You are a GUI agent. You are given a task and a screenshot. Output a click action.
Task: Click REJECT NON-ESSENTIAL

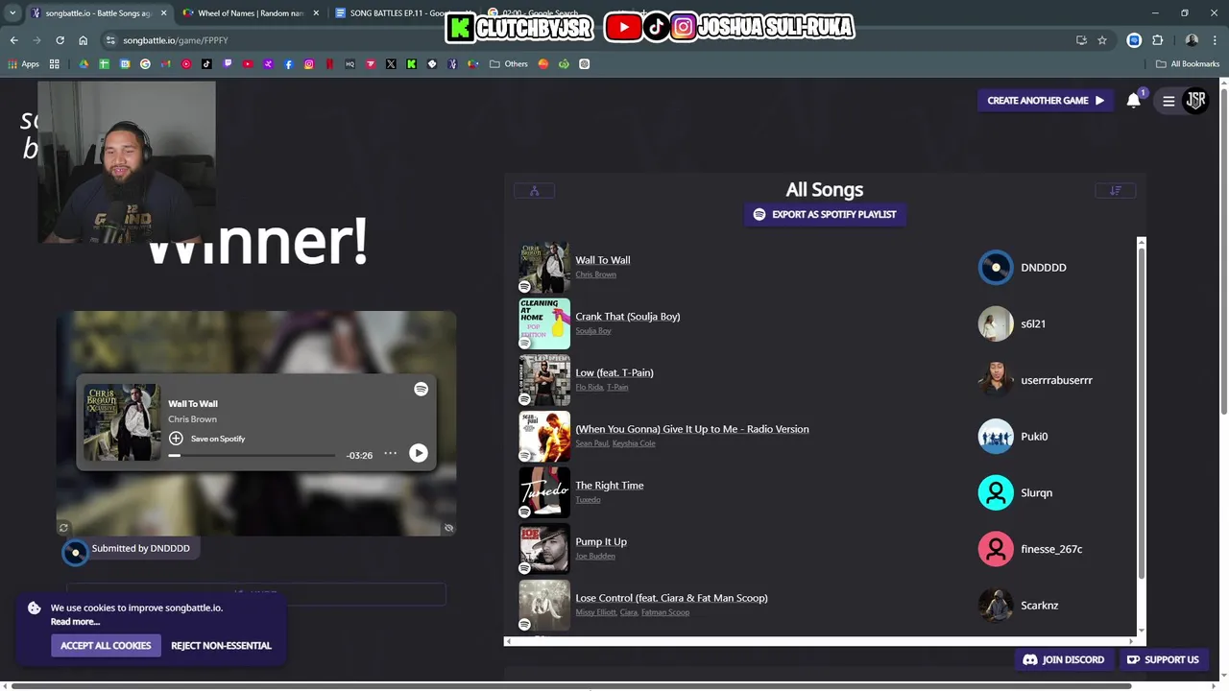click(221, 646)
